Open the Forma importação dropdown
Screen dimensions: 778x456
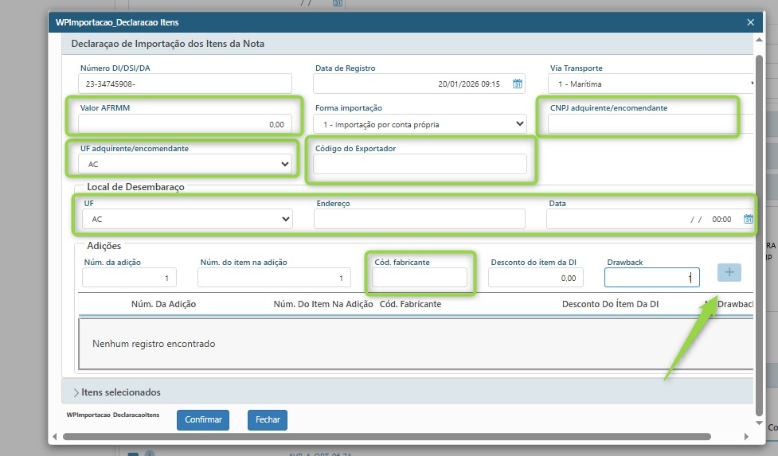point(420,124)
